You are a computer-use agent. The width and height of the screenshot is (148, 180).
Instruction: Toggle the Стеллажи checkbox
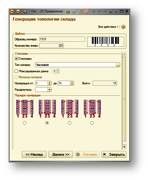(16, 59)
